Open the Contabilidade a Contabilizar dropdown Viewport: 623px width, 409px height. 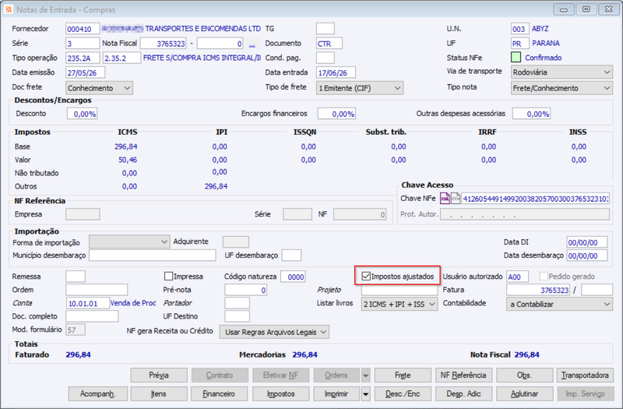pyautogui.click(x=559, y=304)
